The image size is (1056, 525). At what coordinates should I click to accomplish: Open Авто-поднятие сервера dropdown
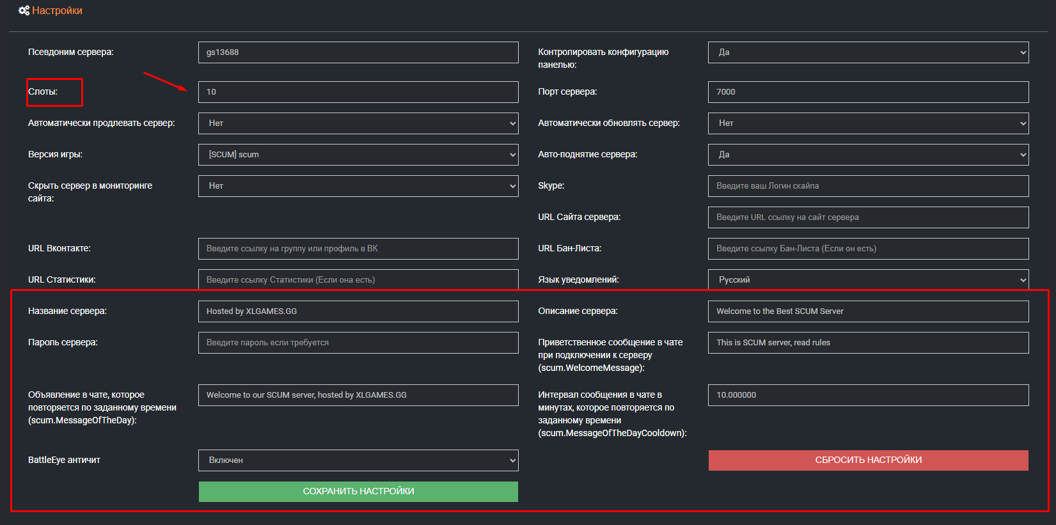tap(868, 155)
